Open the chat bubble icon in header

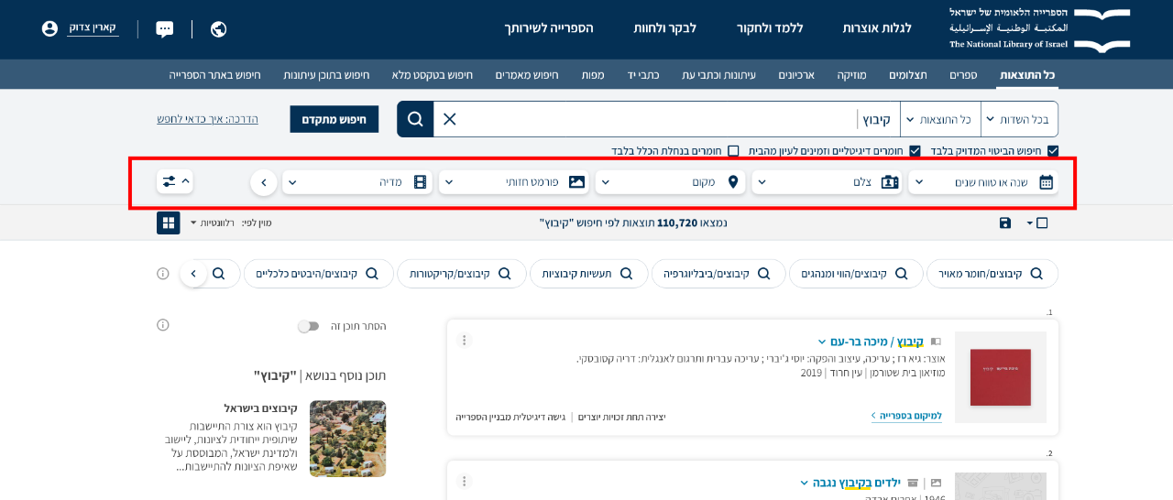[165, 28]
